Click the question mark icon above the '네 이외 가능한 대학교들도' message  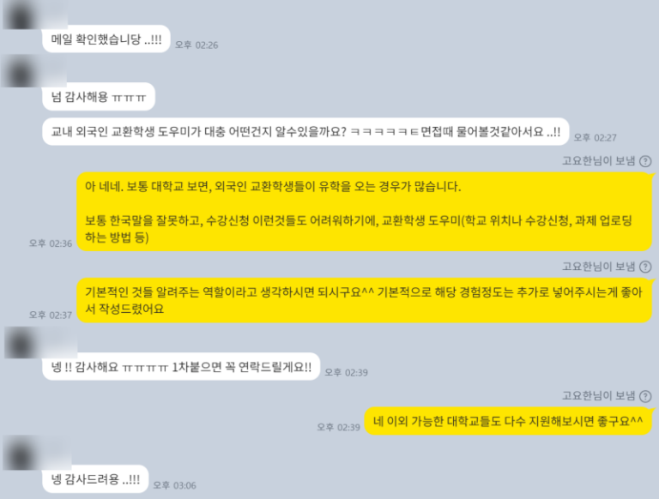[x=645, y=396]
